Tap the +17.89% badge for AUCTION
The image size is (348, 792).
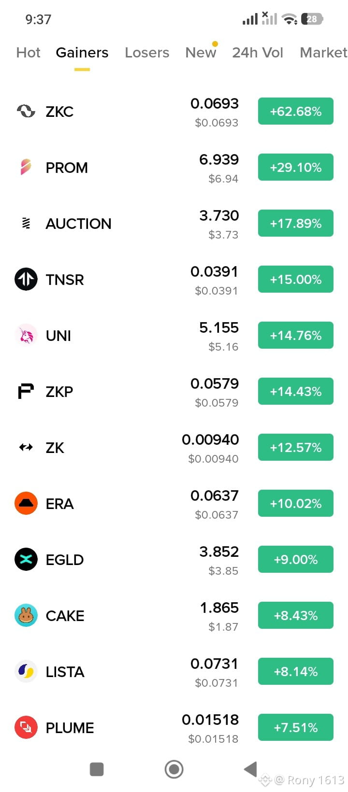coord(296,223)
